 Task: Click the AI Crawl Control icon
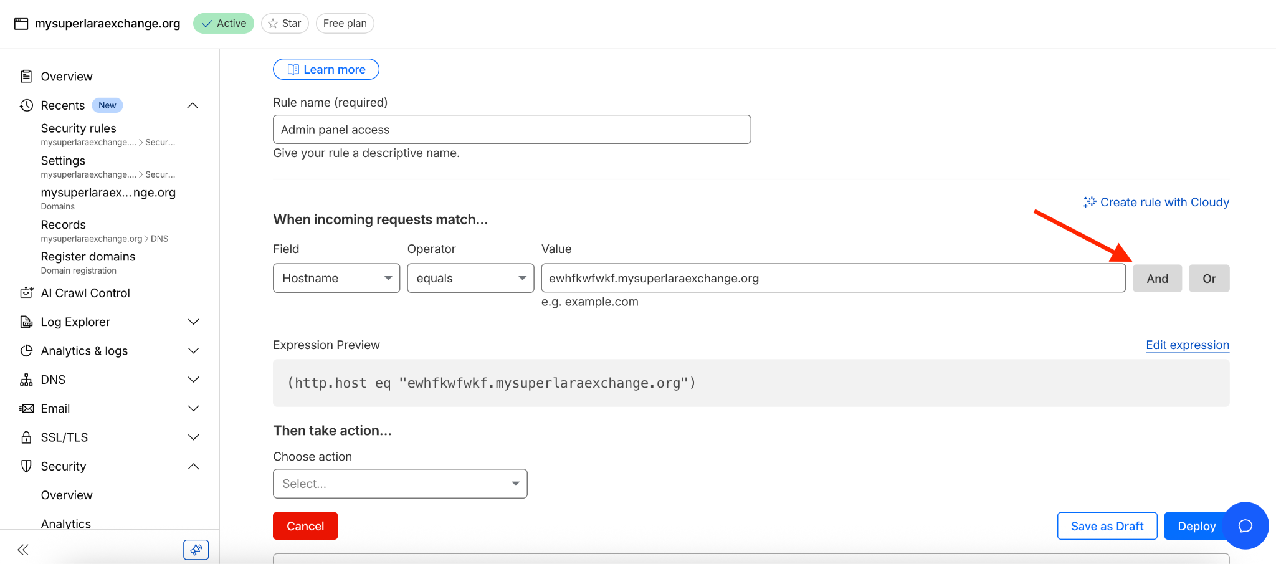(x=26, y=293)
